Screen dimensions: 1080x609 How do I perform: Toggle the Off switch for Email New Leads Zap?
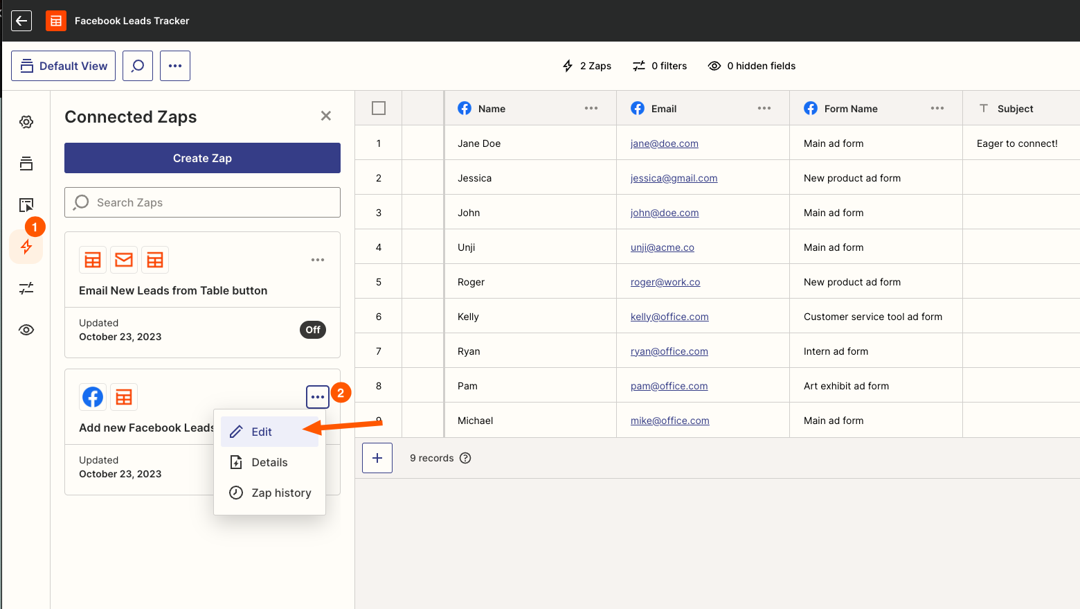(313, 330)
